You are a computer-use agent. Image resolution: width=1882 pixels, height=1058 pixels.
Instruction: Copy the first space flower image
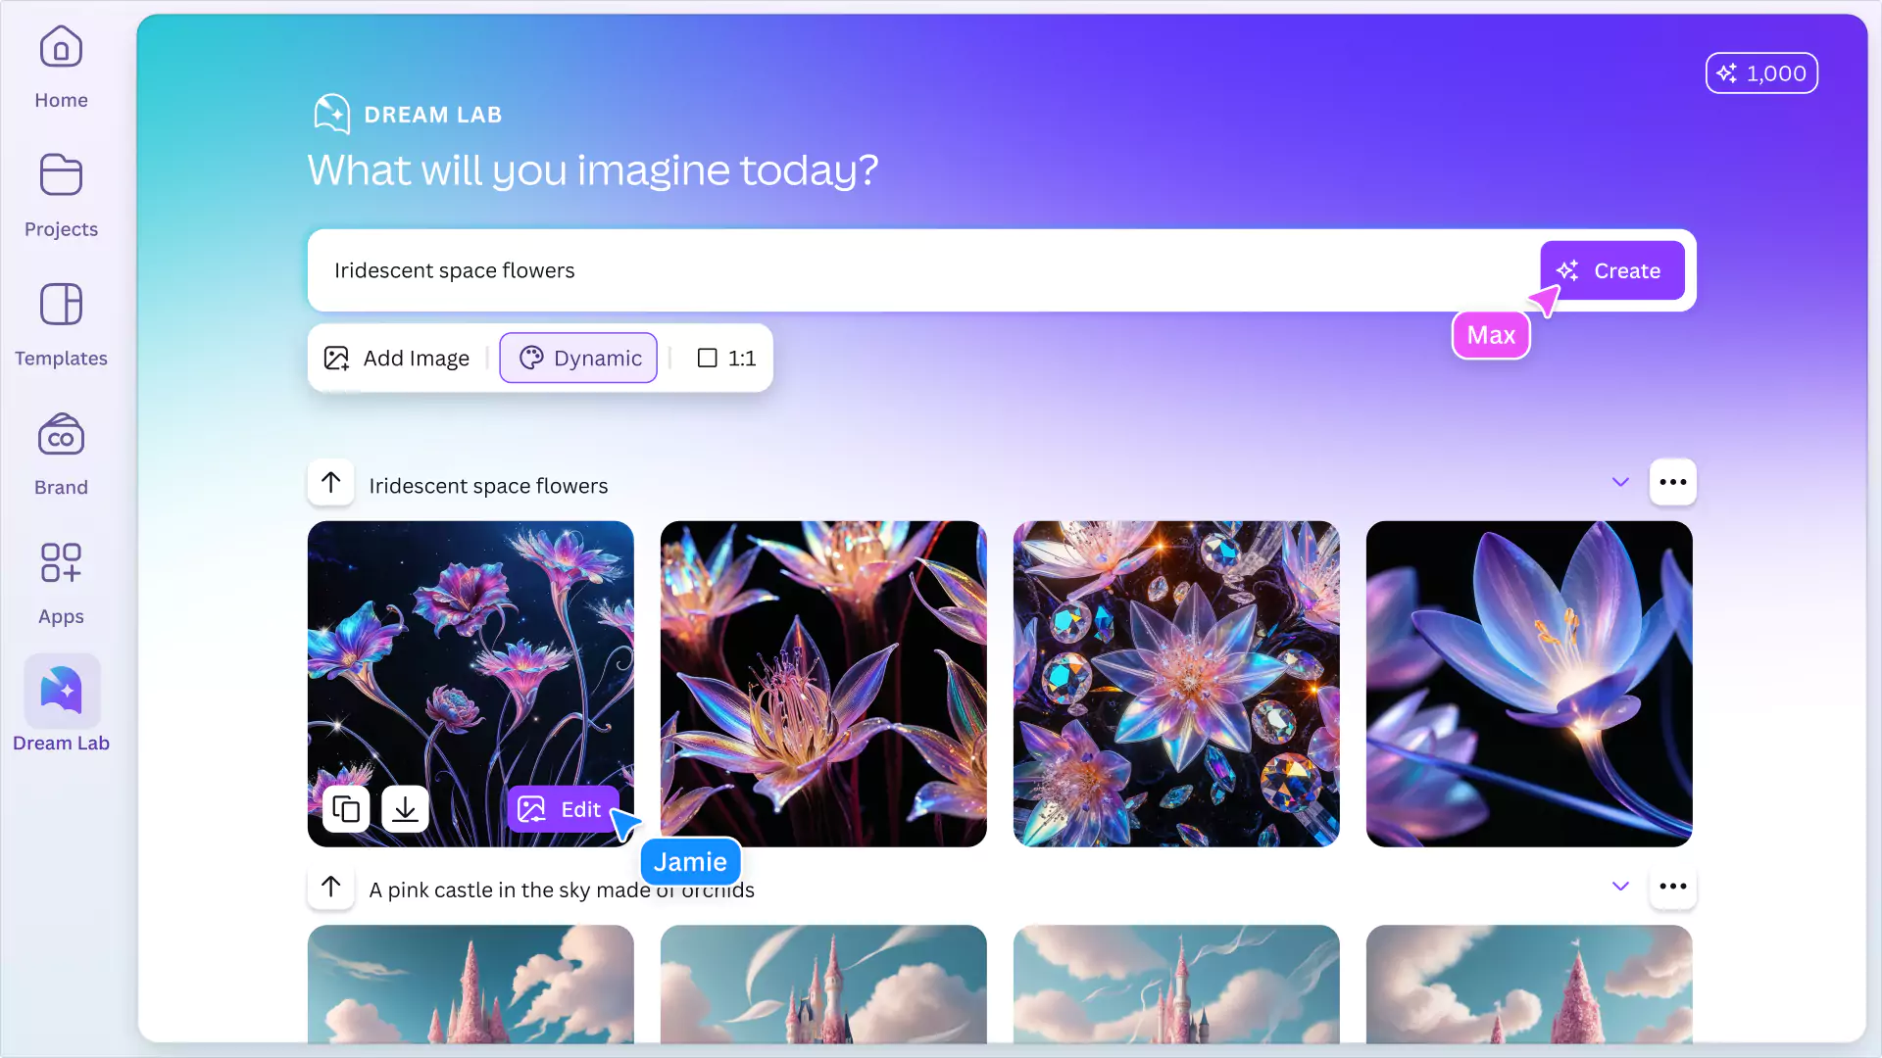(346, 808)
